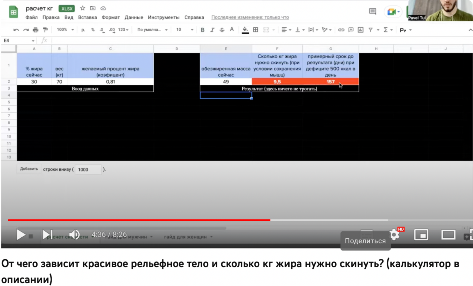Open the input tools Ру dropdown
Screen dimensions: 473x286
coord(406,30)
